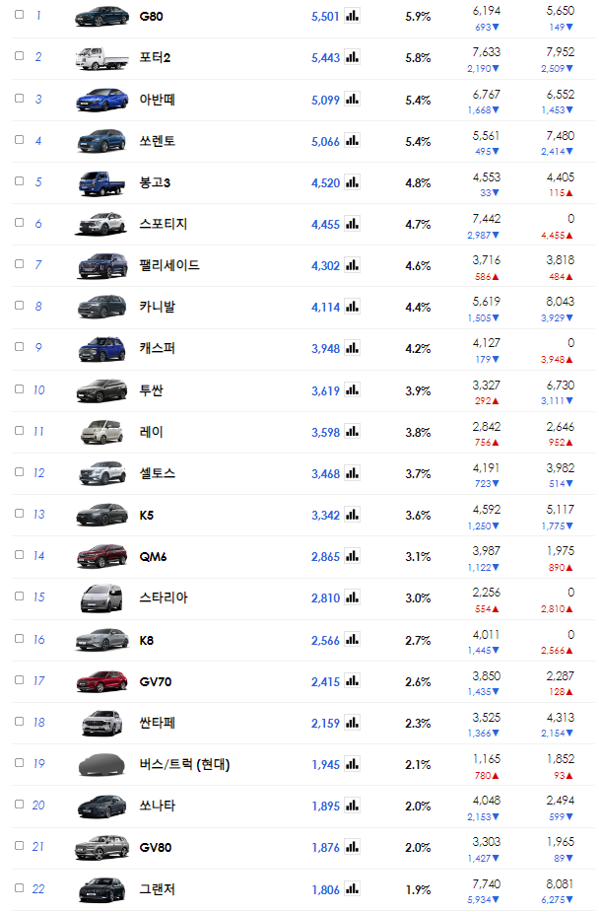Click the 4.6% share for 팰리세이드

point(418,266)
